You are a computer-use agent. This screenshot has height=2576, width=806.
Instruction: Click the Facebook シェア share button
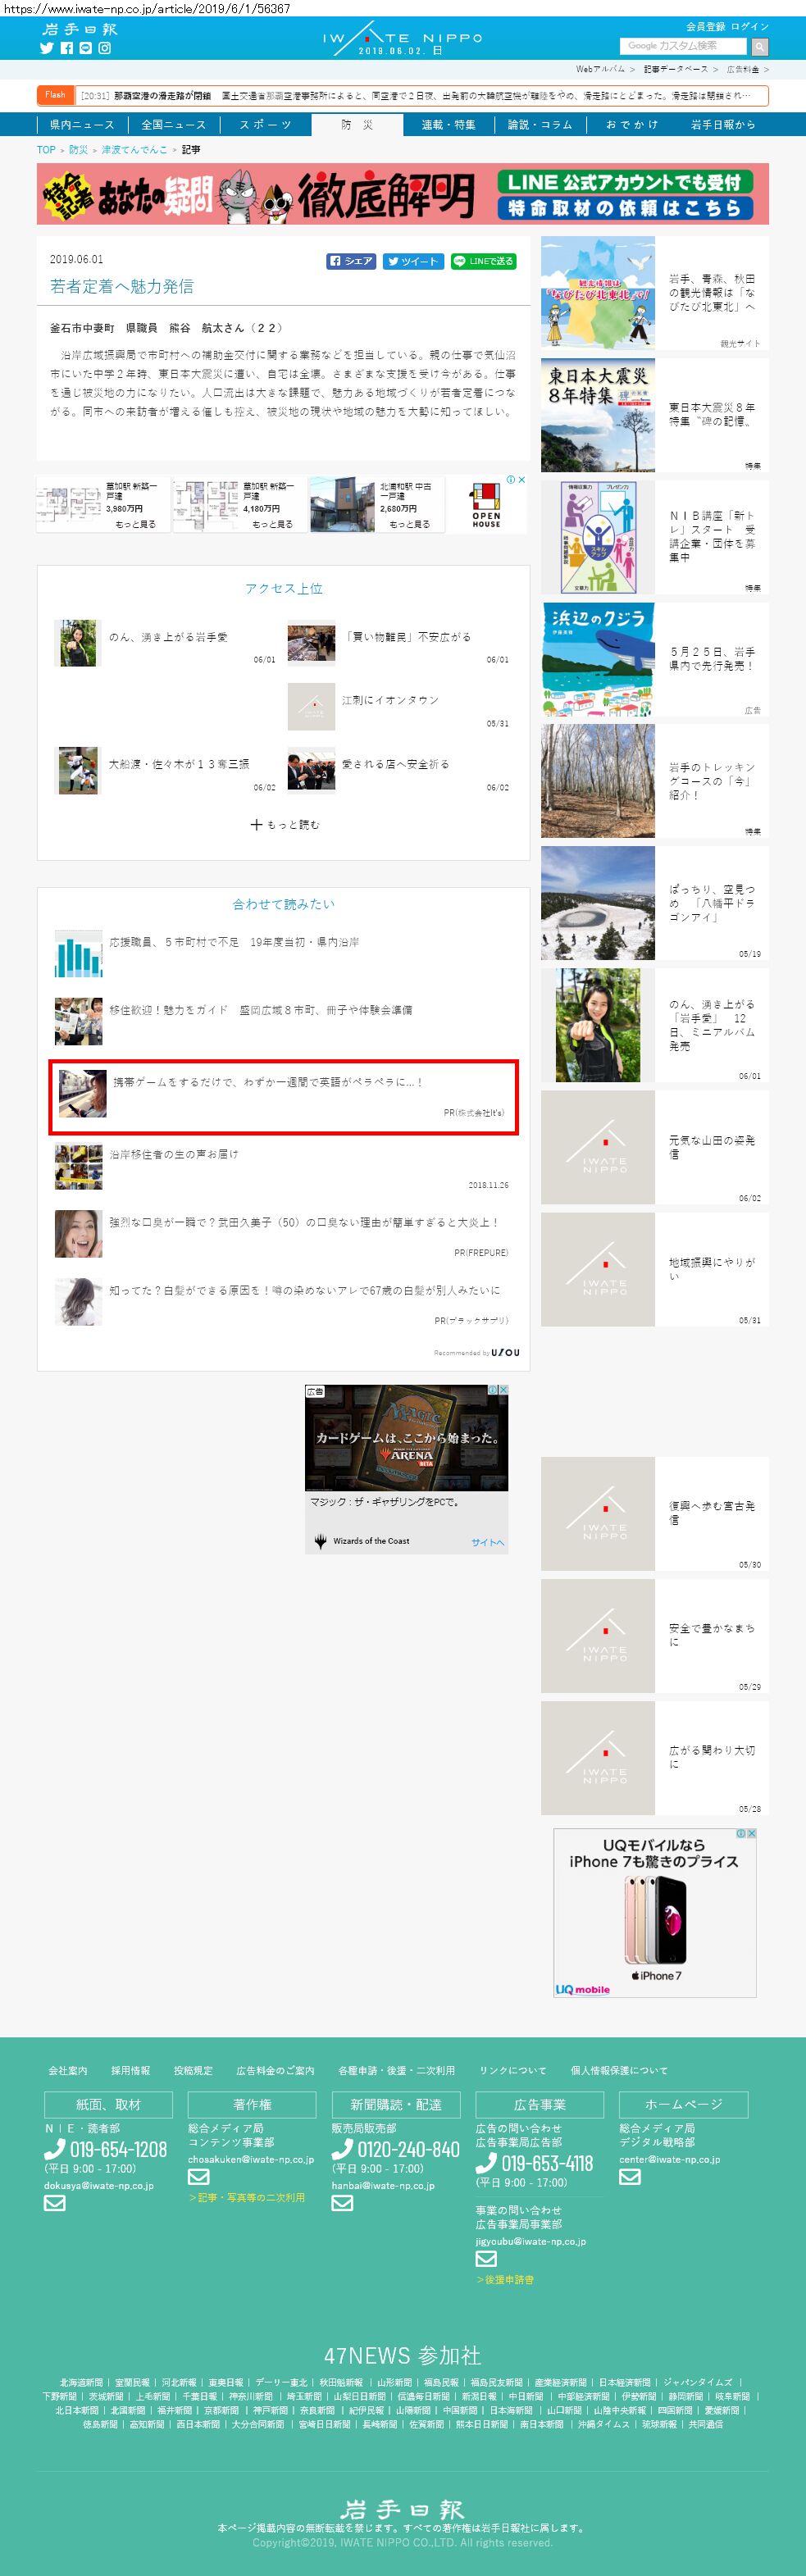pyautogui.click(x=352, y=261)
